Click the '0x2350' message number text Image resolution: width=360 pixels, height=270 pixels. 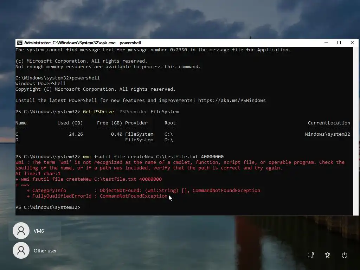[178, 50]
